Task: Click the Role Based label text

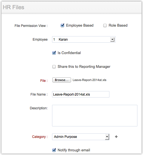Action: point(118,26)
